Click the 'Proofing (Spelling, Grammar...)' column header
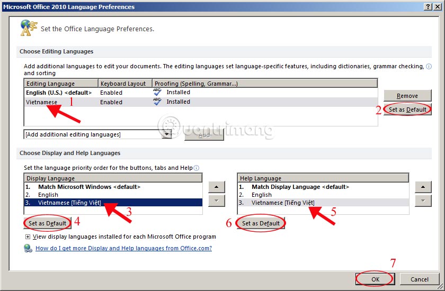445x291 pixels. pyautogui.click(x=265, y=84)
